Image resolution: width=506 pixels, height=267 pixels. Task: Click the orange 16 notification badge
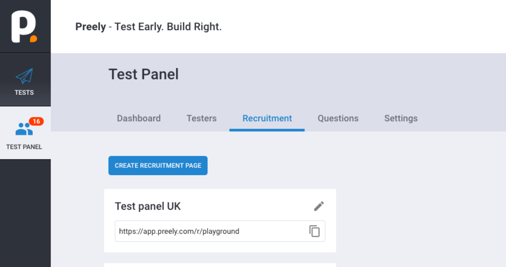click(x=36, y=121)
